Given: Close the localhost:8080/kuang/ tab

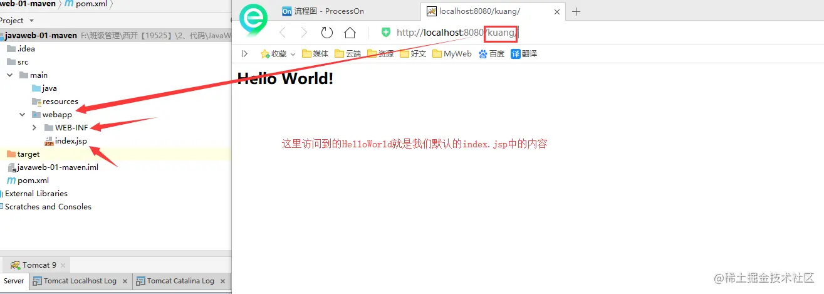Looking at the screenshot, I should pyautogui.click(x=558, y=11).
